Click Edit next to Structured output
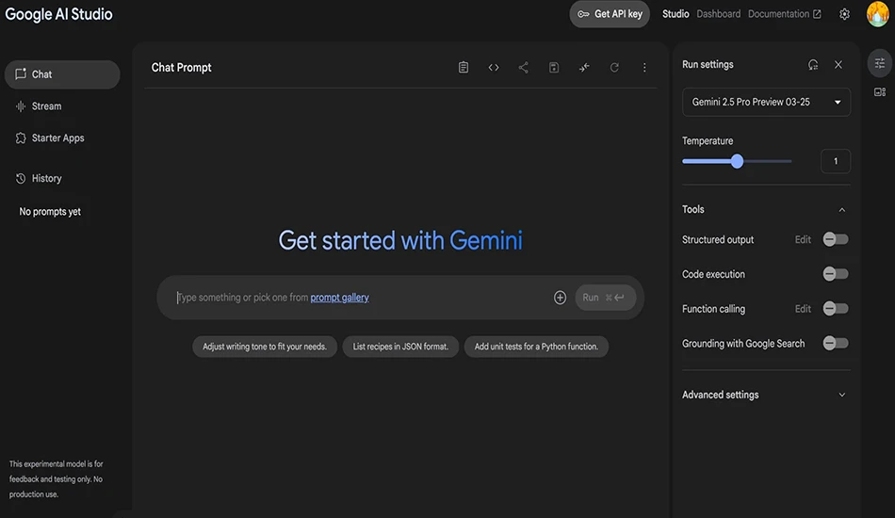Image resolution: width=895 pixels, height=518 pixels. click(803, 239)
